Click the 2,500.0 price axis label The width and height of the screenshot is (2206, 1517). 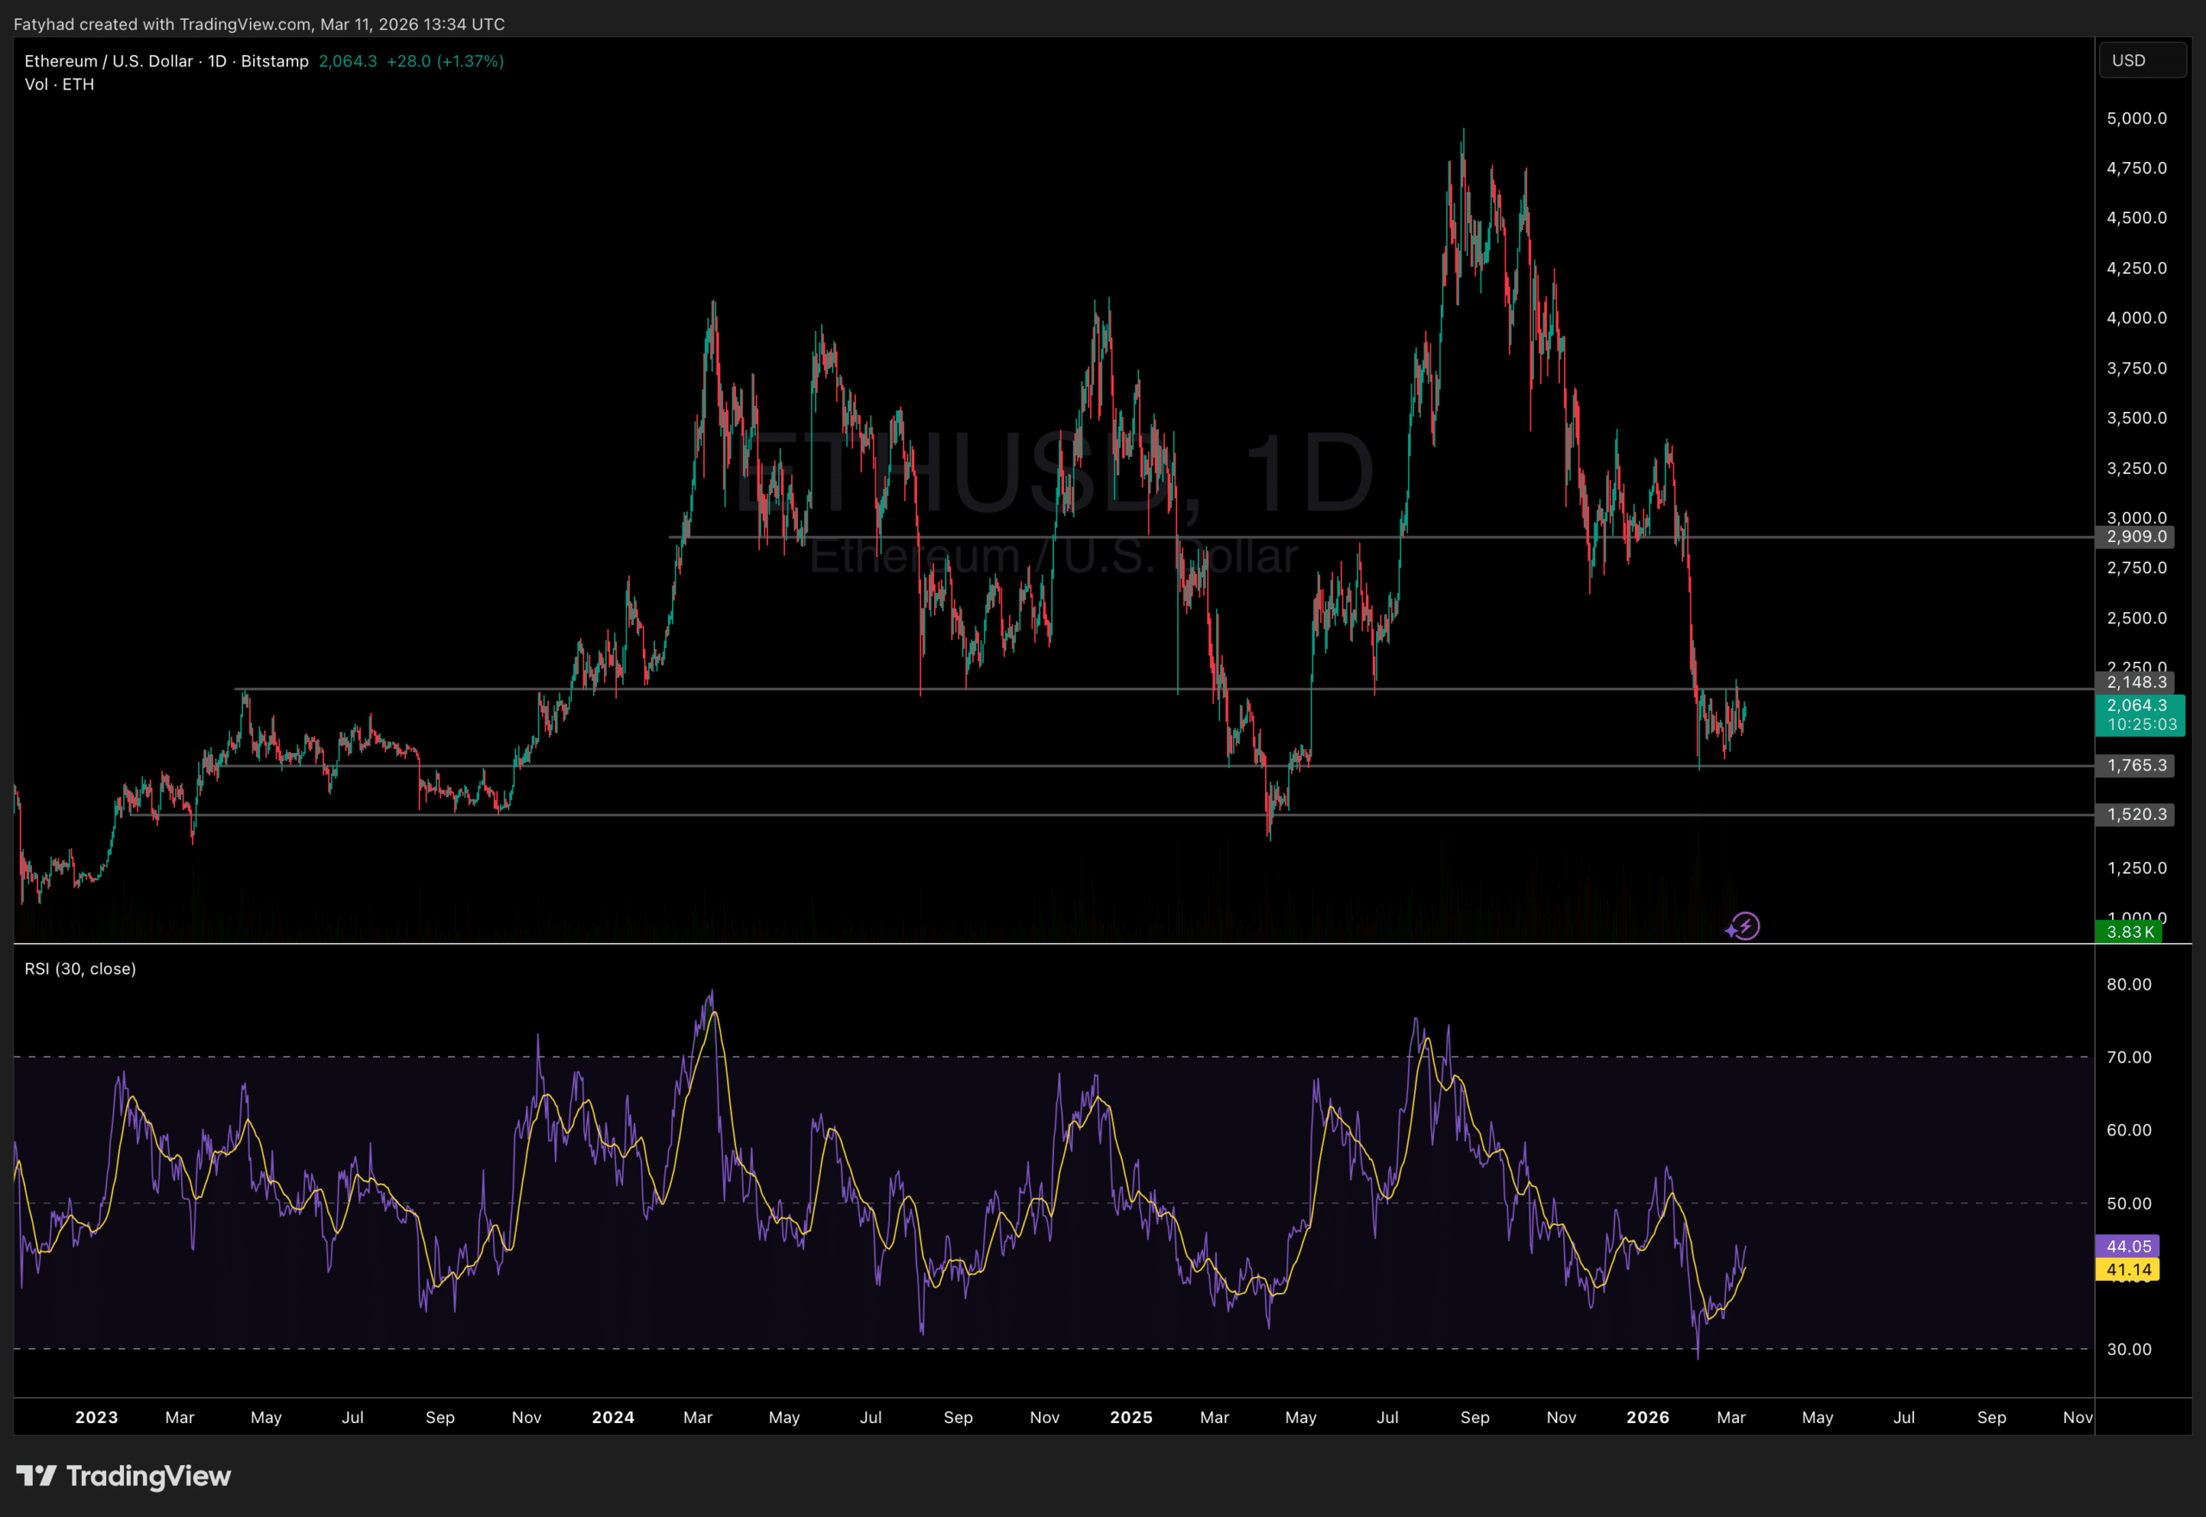[2137, 619]
